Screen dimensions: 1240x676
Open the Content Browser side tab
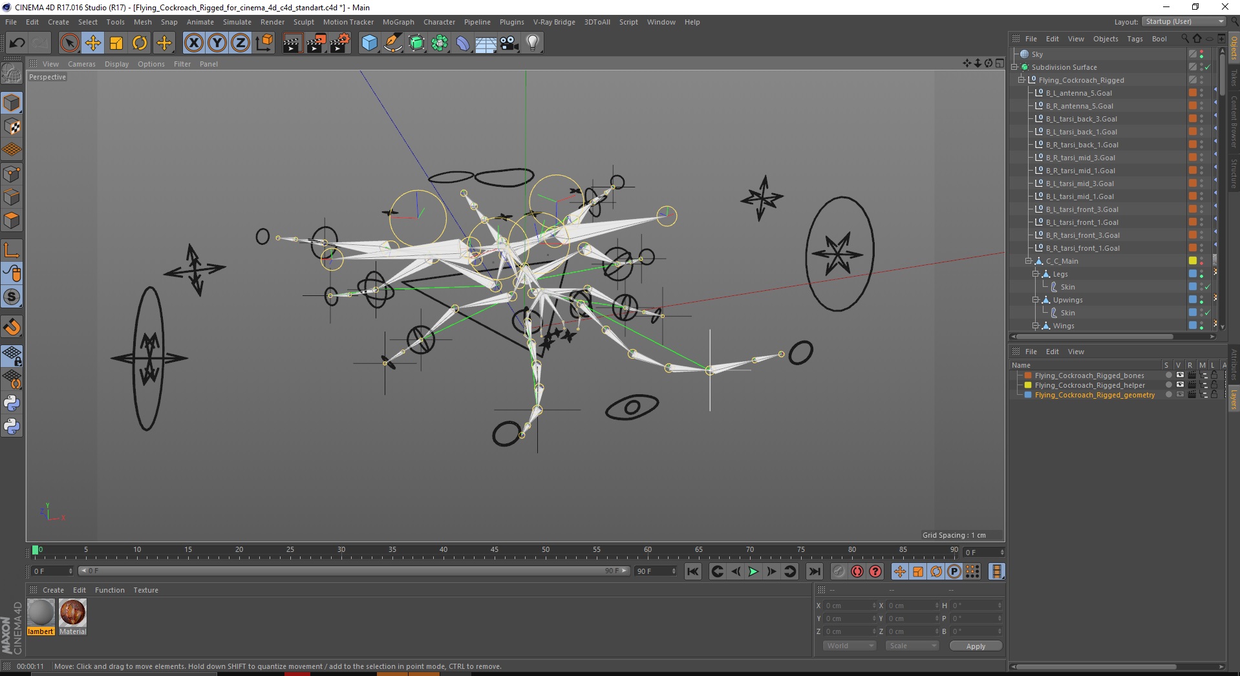(1234, 121)
